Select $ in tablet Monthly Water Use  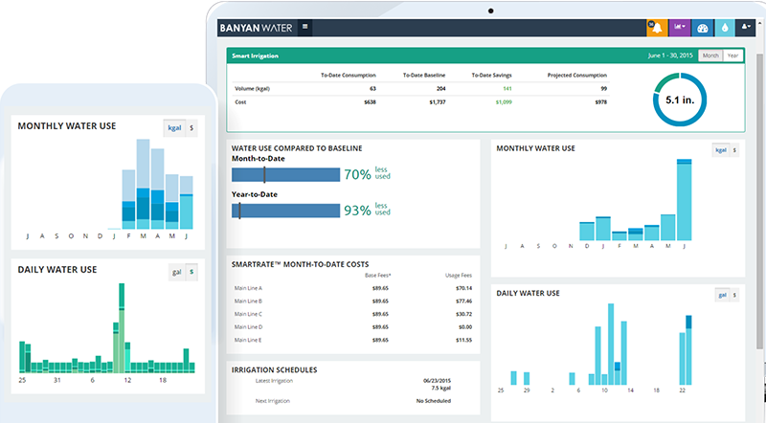[x=734, y=150]
